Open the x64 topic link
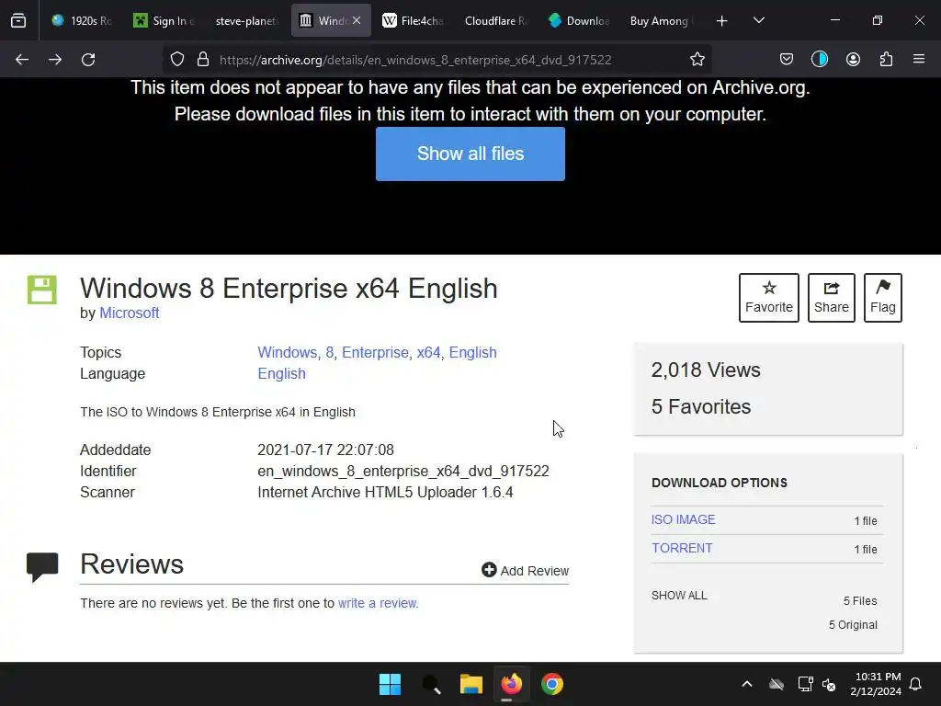This screenshot has width=941, height=706. [x=428, y=352]
